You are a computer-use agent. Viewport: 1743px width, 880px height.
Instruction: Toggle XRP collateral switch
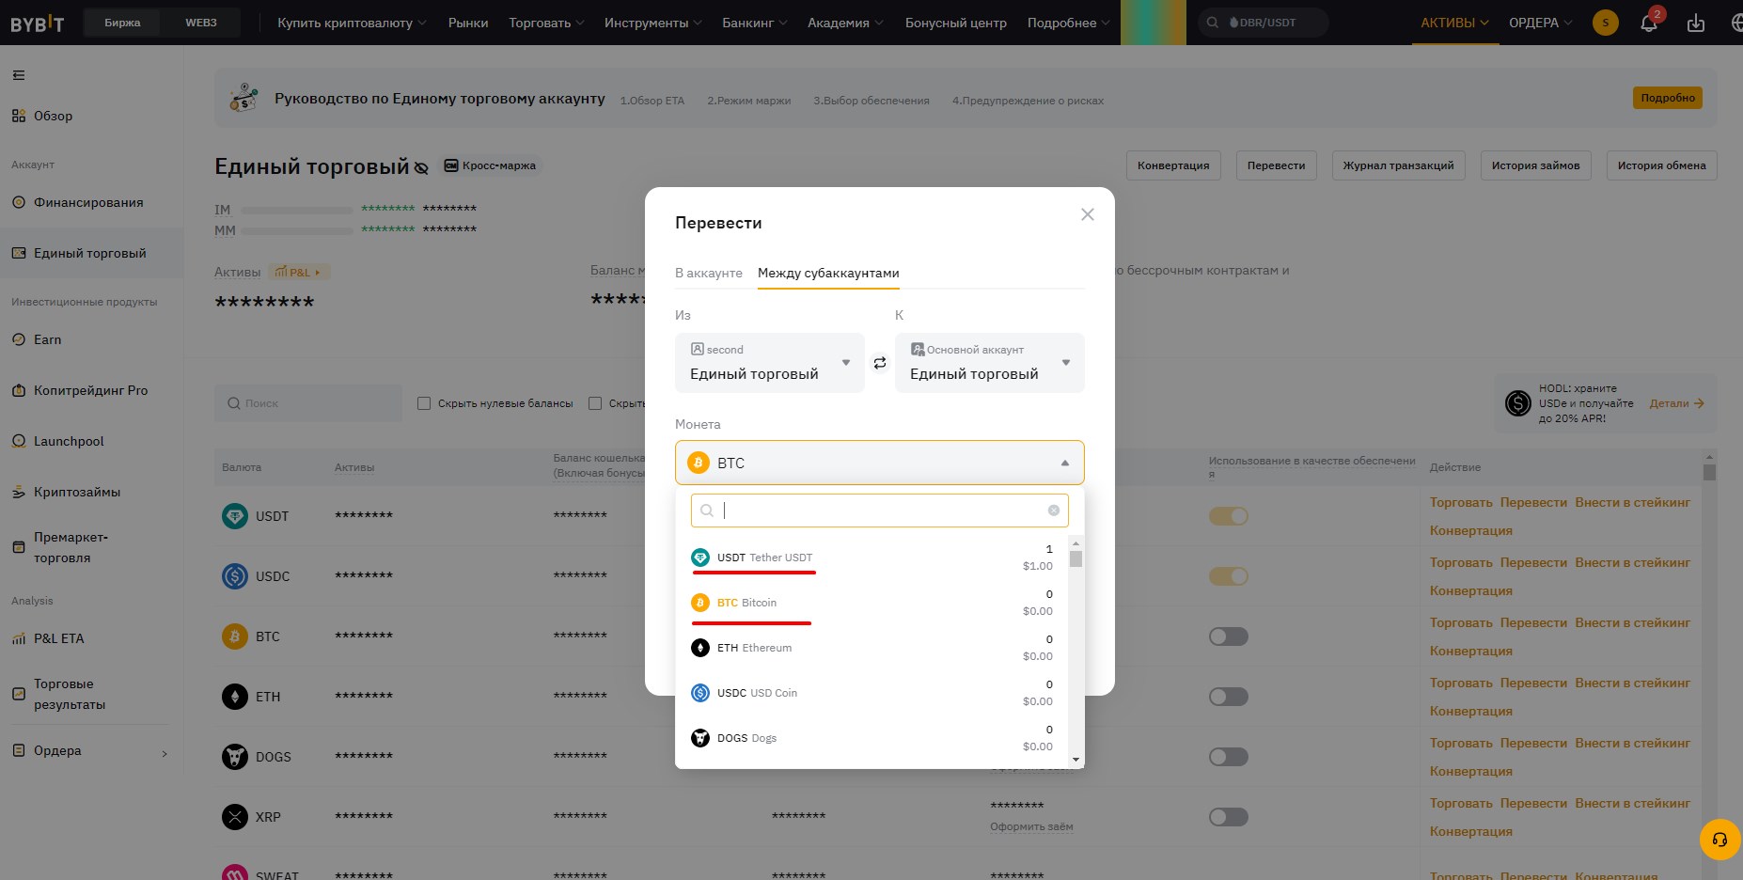pyautogui.click(x=1229, y=817)
